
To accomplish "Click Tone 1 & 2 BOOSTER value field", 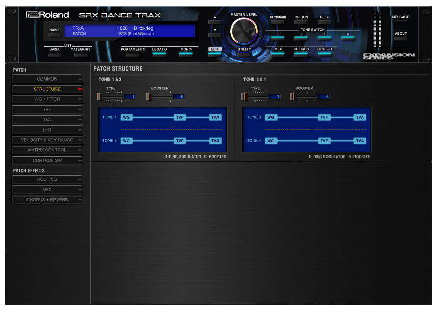I will click(179, 97).
